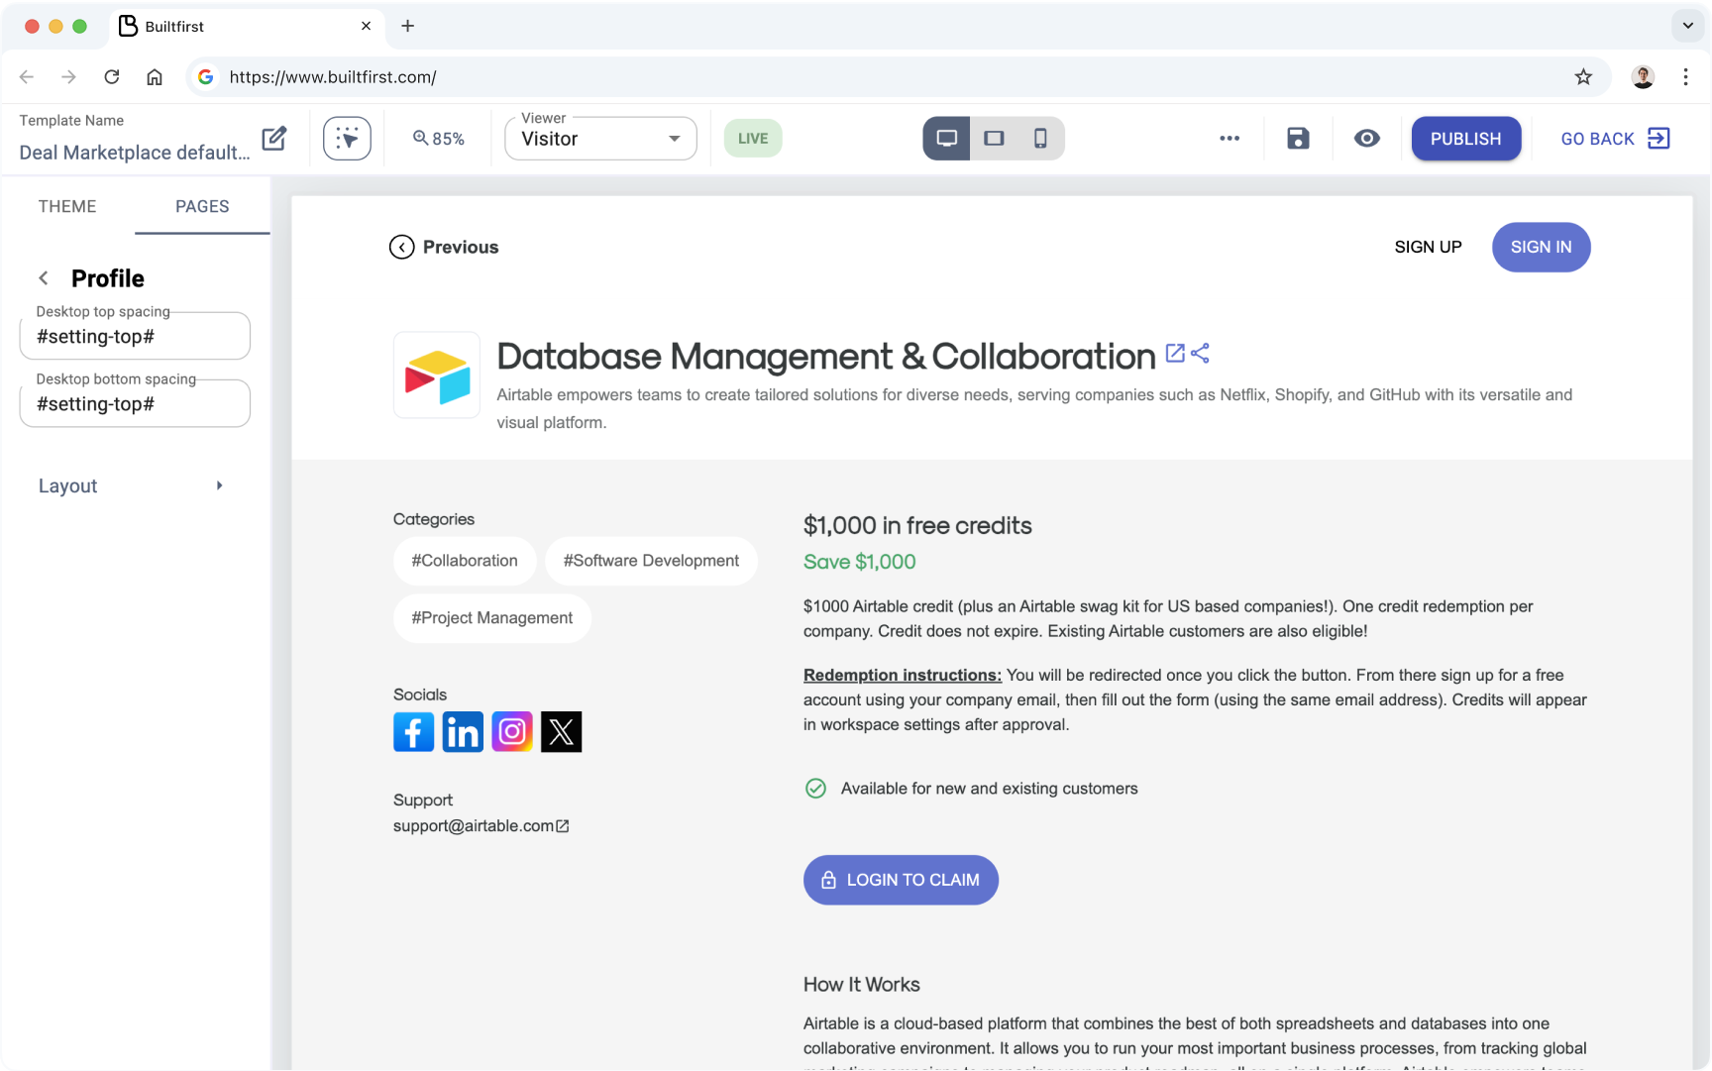Open the Viewer dropdown set to Visitor
The width and height of the screenshot is (1712, 1071).
[600, 139]
